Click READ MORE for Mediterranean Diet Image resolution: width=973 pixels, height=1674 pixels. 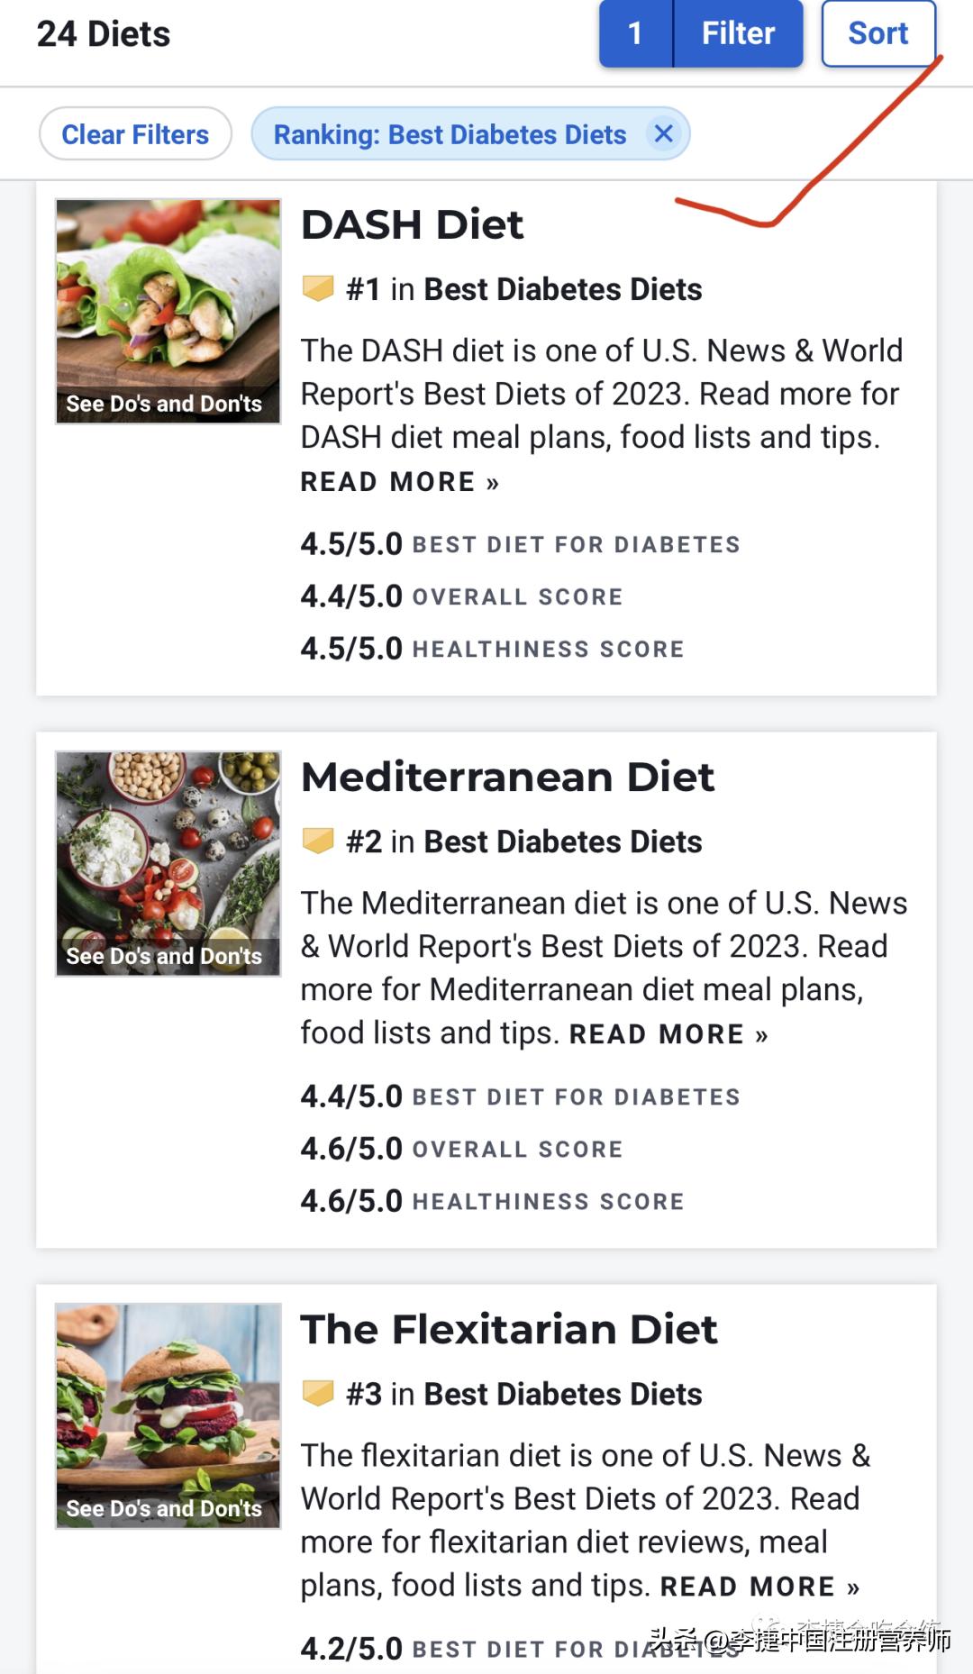[x=668, y=1034]
